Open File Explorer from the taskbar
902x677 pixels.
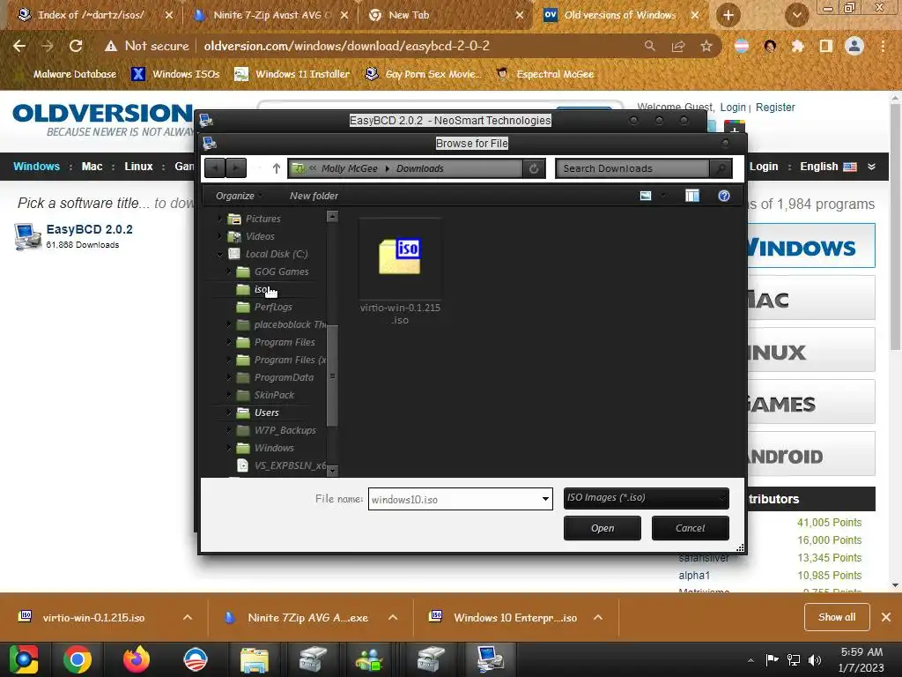(255, 659)
